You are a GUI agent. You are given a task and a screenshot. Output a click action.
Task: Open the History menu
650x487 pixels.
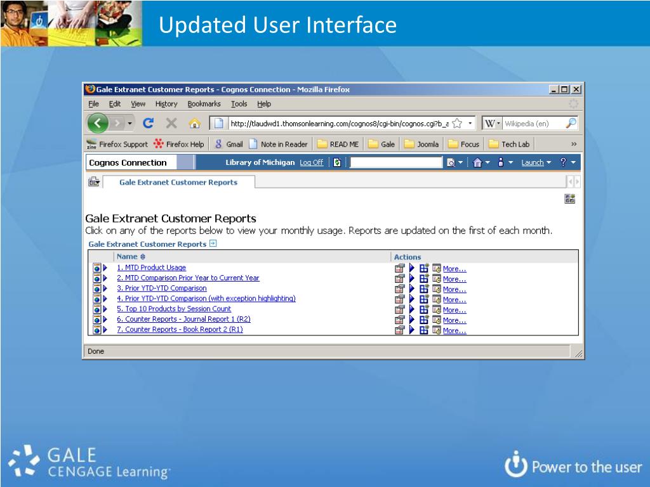166,104
